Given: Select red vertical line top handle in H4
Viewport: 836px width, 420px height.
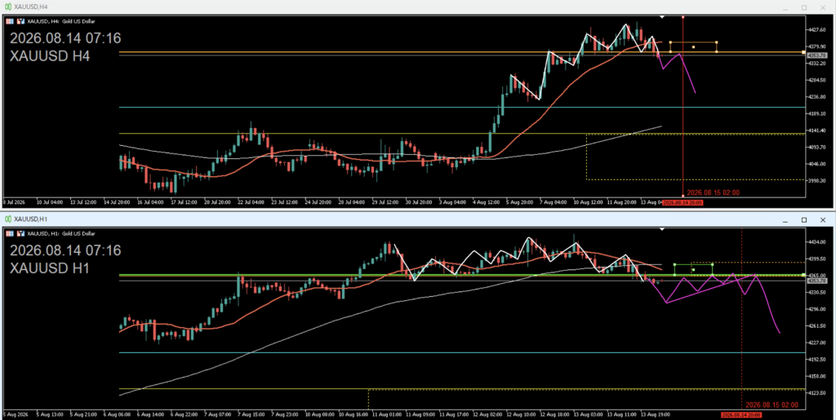Looking at the screenshot, I should click(683, 17).
